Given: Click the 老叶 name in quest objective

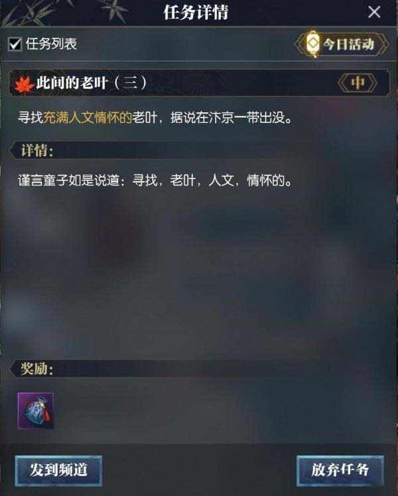Looking at the screenshot, I should coord(145,118).
